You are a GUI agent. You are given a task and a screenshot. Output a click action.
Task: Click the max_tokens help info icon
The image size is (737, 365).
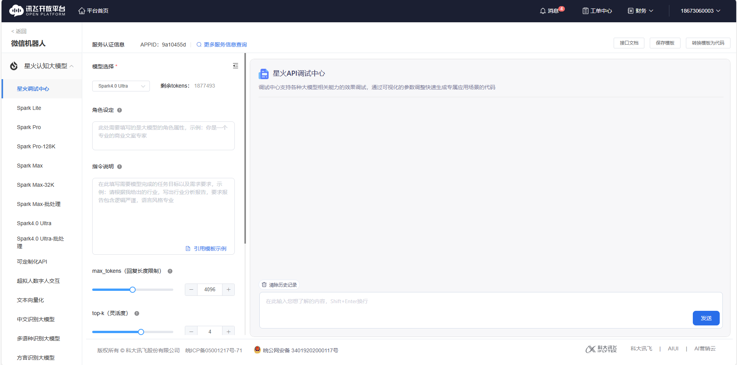pyautogui.click(x=170, y=271)
